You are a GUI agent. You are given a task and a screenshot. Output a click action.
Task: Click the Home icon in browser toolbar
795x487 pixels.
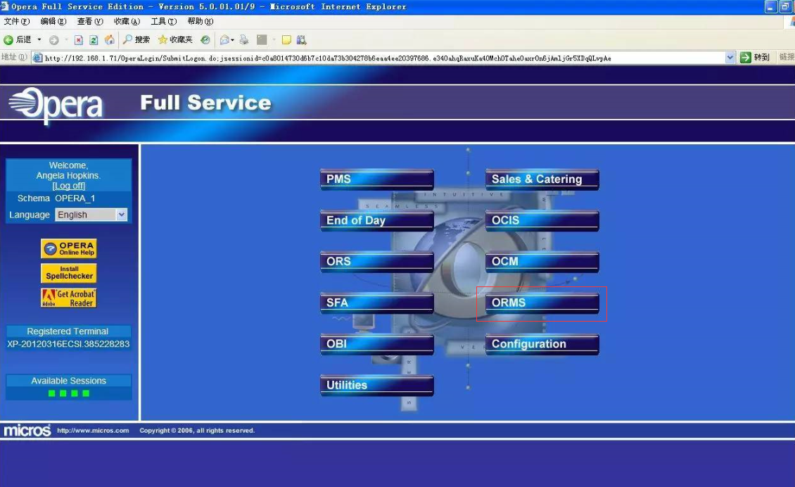109,40
